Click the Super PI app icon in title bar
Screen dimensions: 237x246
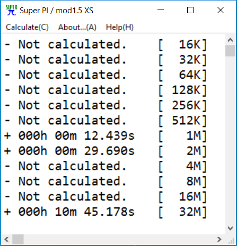[12, 10]
